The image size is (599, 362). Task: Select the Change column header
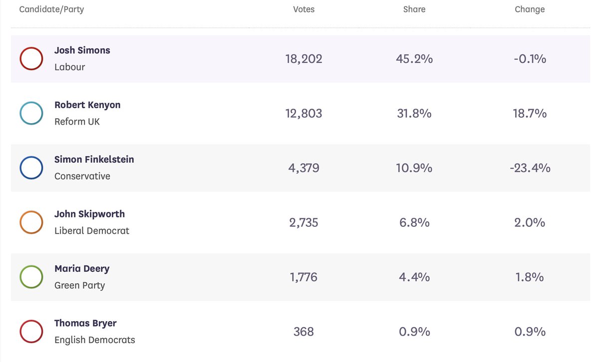(x=530, y=9)
